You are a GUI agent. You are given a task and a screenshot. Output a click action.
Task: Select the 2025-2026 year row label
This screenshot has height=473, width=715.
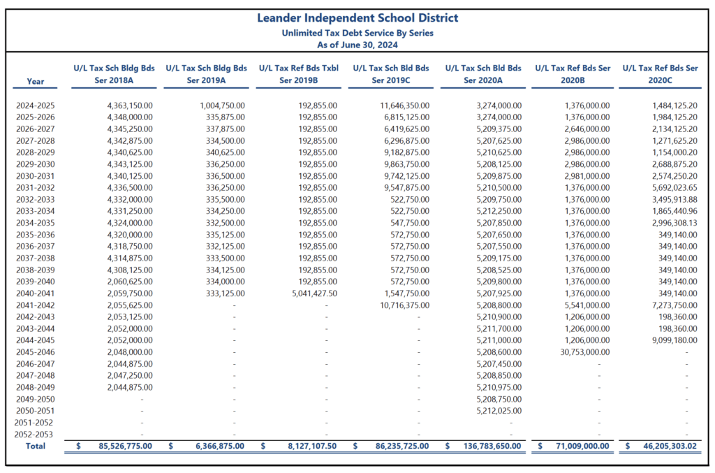pyautogui.click(x=35, y=117)
